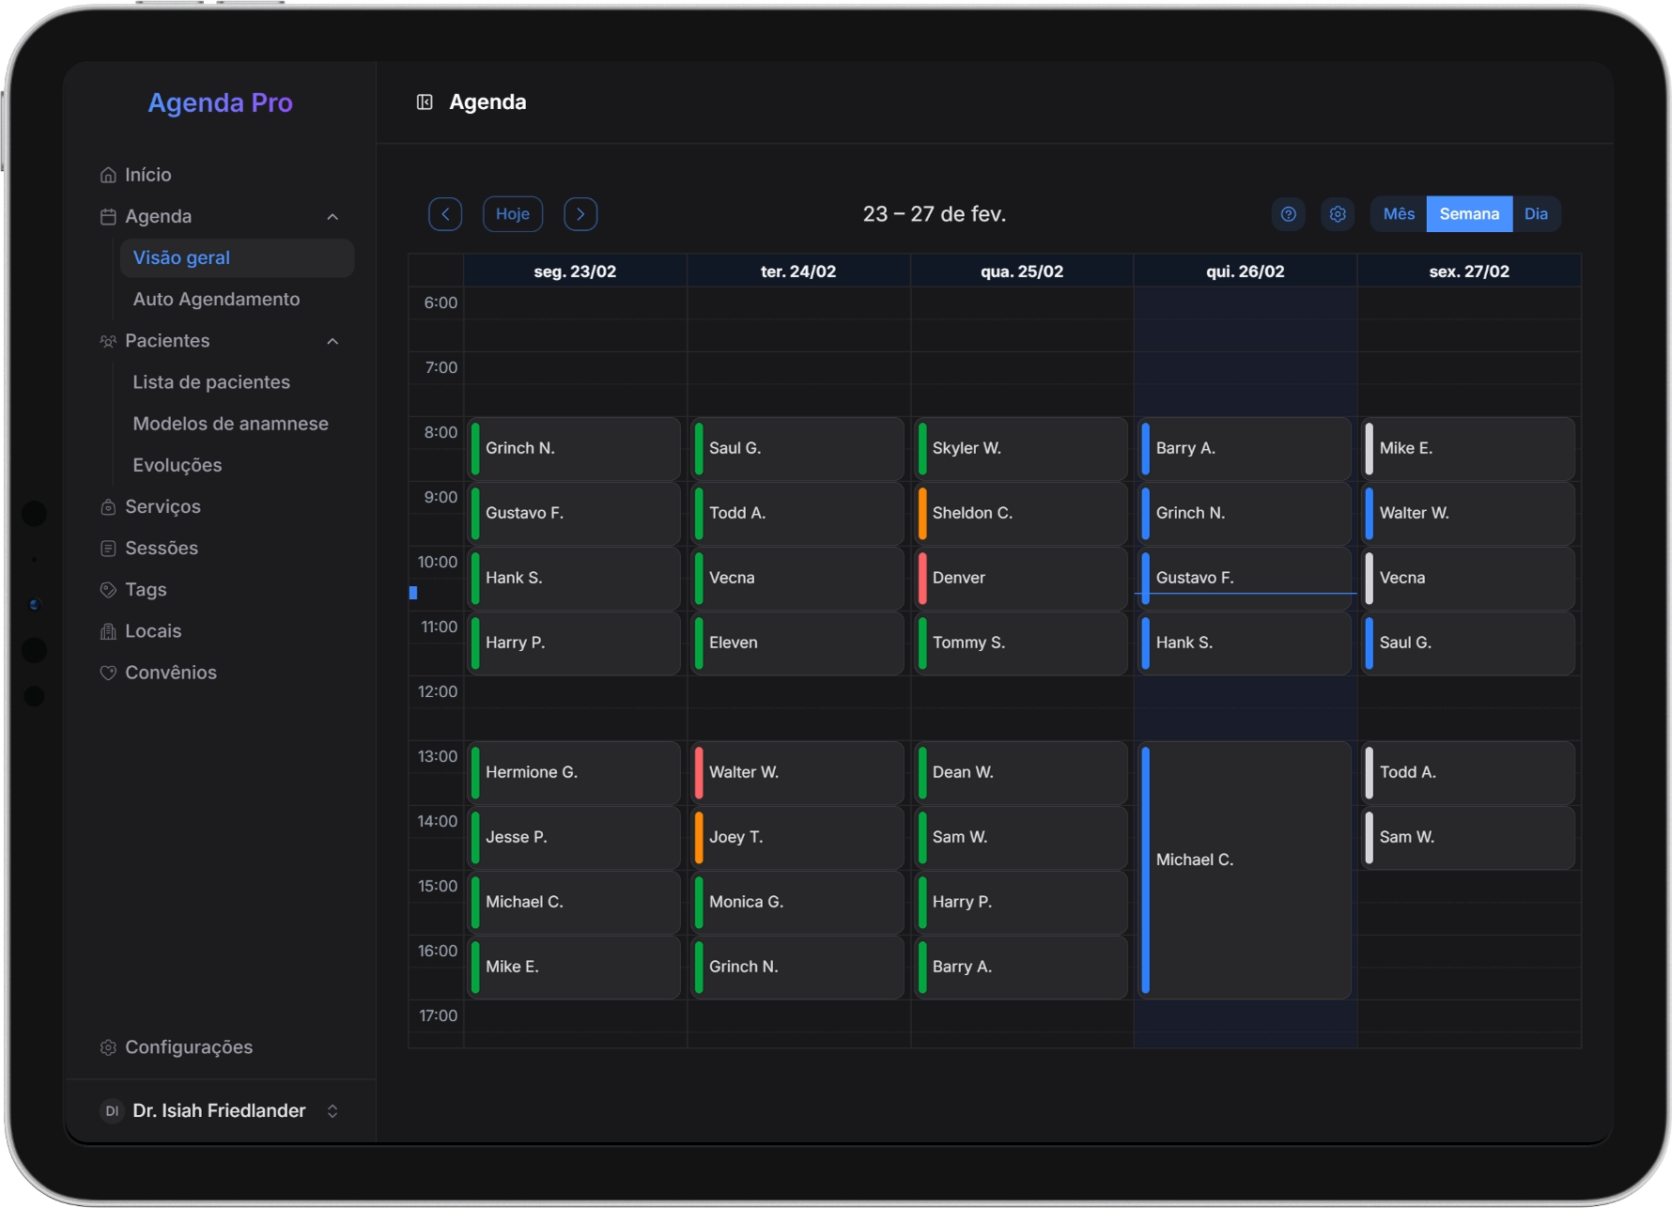The height and width of the screenshot is (1208, 1672).
Task: Click the Serviços bag icon
Action: tap(108, 507)
